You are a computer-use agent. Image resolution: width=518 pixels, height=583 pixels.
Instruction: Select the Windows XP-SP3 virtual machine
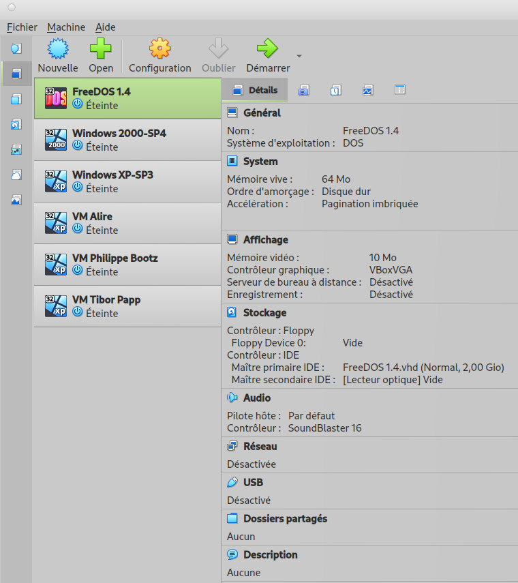click(x=127, y=181)
